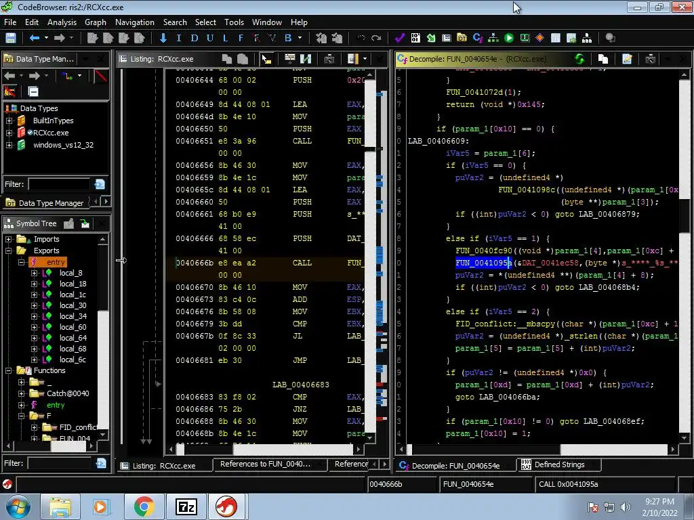Click the green arrow toolbar icon
Screen dimensions: 694x520
(x=430, y=38)
